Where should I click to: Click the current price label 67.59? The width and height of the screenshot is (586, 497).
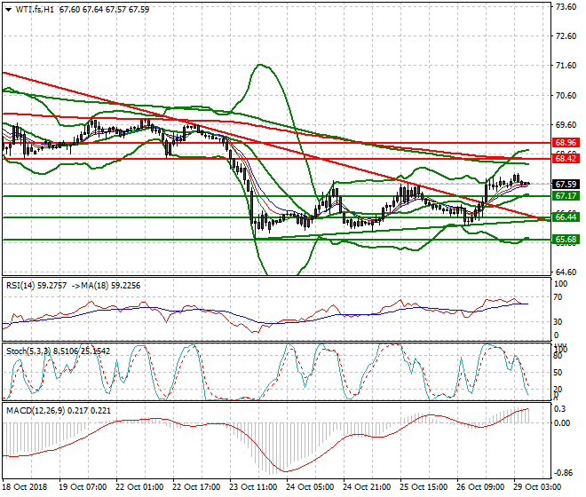pyautogui.click(x=566, y=185)
